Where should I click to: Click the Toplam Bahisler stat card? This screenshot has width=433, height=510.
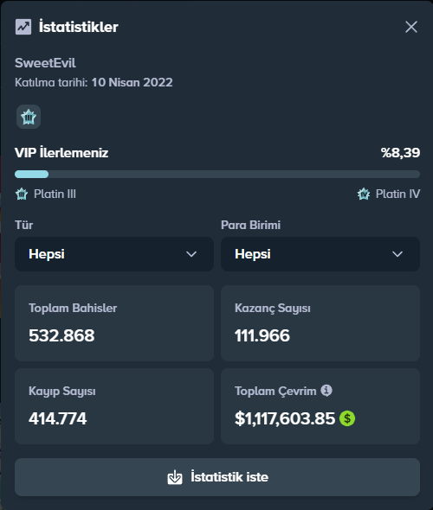point(114,323)
